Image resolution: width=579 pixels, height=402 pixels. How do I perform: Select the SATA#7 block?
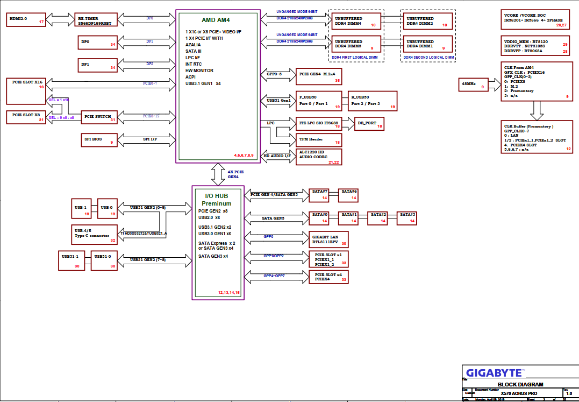[x=319, y=195]
